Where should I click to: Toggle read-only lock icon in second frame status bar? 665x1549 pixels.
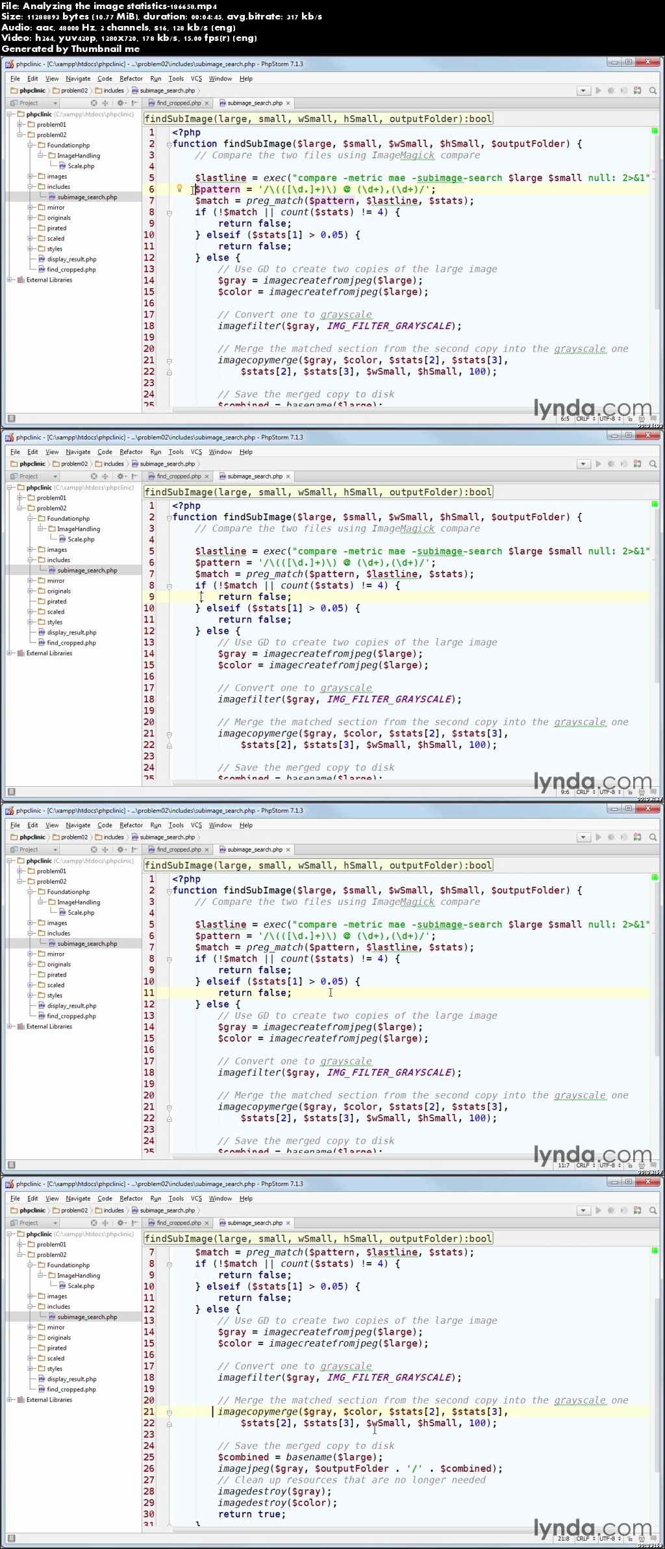click(x=629, y=792)
